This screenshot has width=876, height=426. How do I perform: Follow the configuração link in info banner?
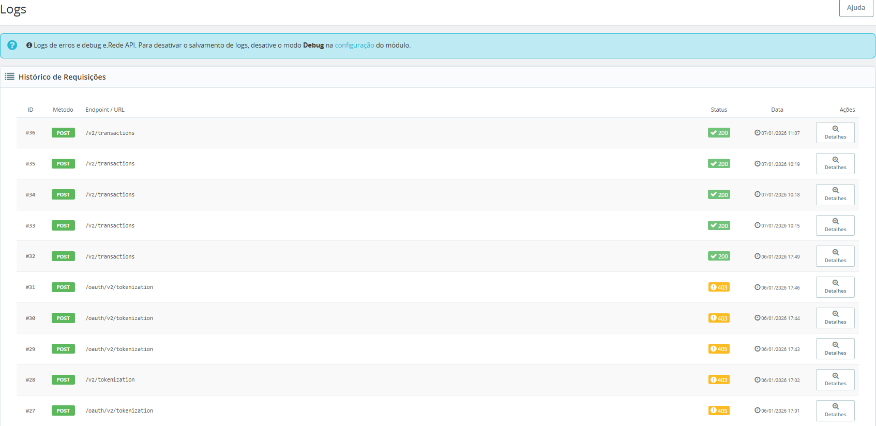[354, 45]
